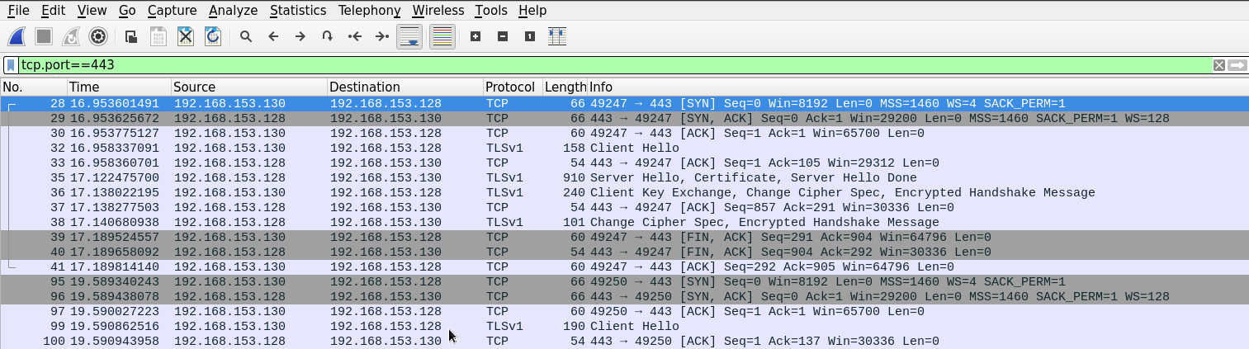Apply the display filter arrow button
The height and width of the screenshot is (349, 1249).
tap(1237, 65)
